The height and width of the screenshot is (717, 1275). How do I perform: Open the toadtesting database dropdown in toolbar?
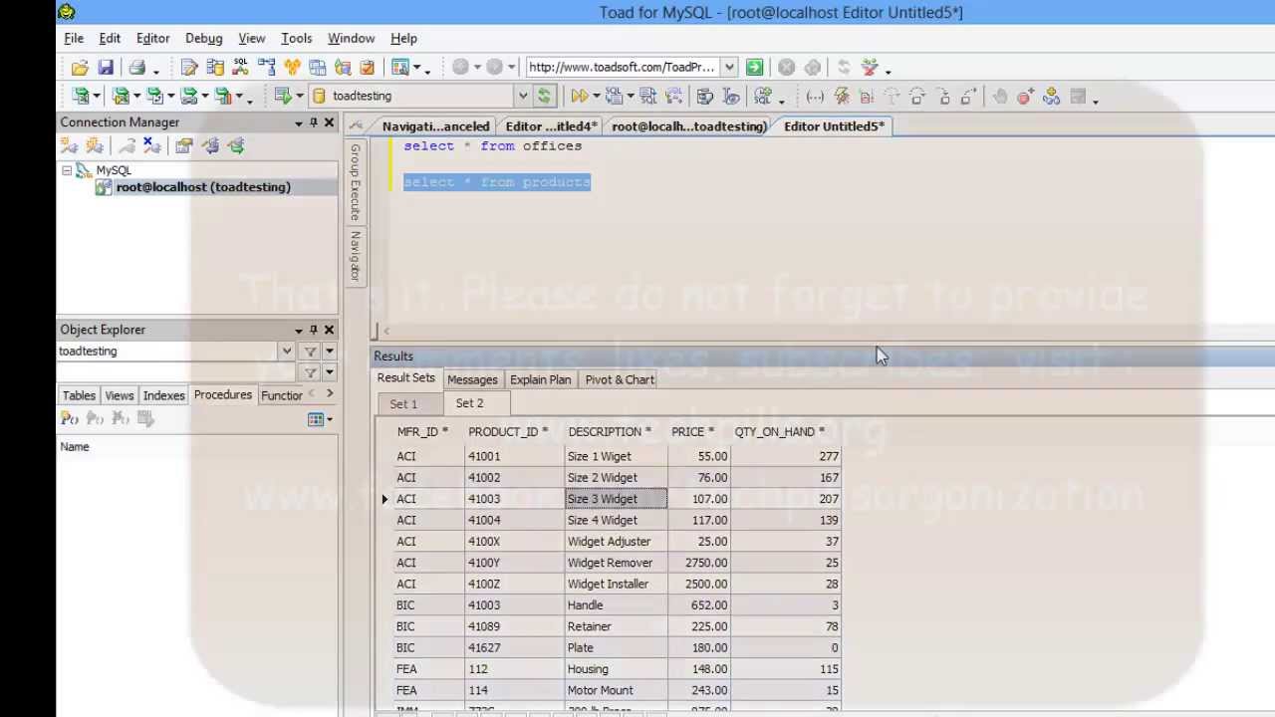(522, 97)
